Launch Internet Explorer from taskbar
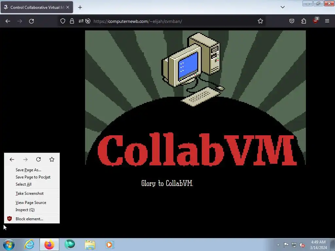 29,244
